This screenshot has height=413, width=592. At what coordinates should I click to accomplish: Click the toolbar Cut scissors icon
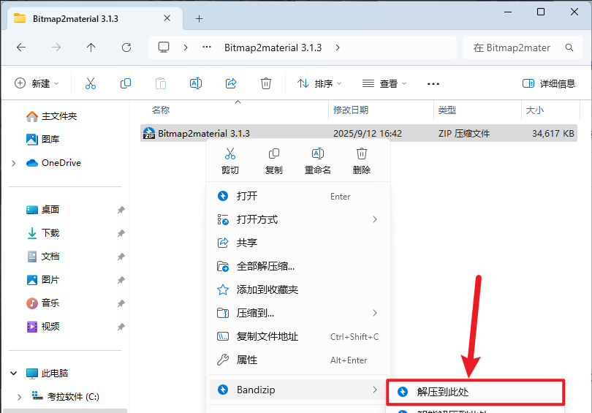click(x=91, y=83)
